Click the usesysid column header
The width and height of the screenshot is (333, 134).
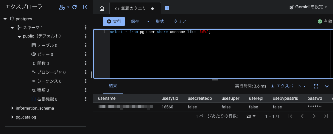point(170,98)
